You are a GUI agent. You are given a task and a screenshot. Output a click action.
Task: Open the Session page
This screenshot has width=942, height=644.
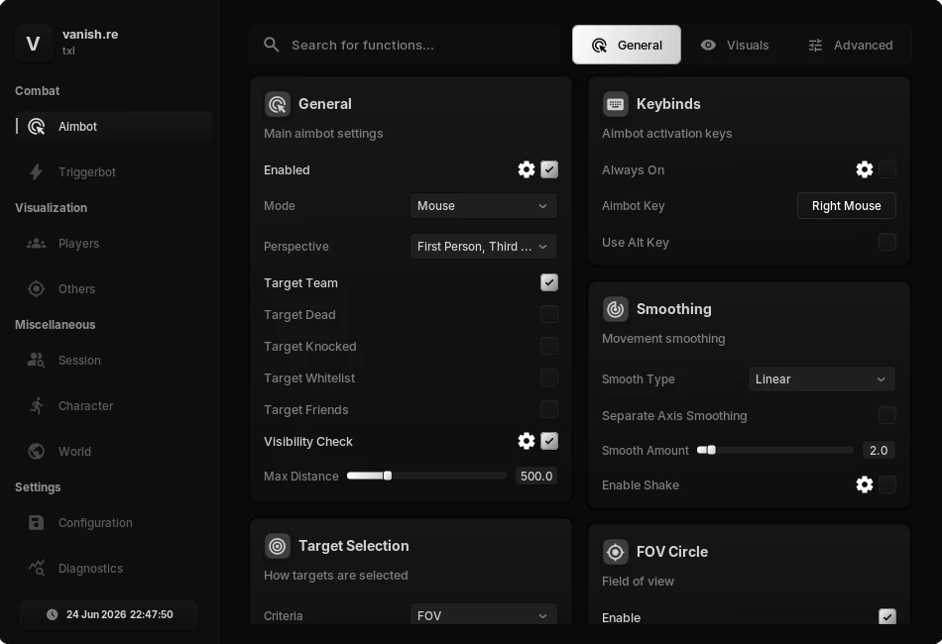click(114, 360)
